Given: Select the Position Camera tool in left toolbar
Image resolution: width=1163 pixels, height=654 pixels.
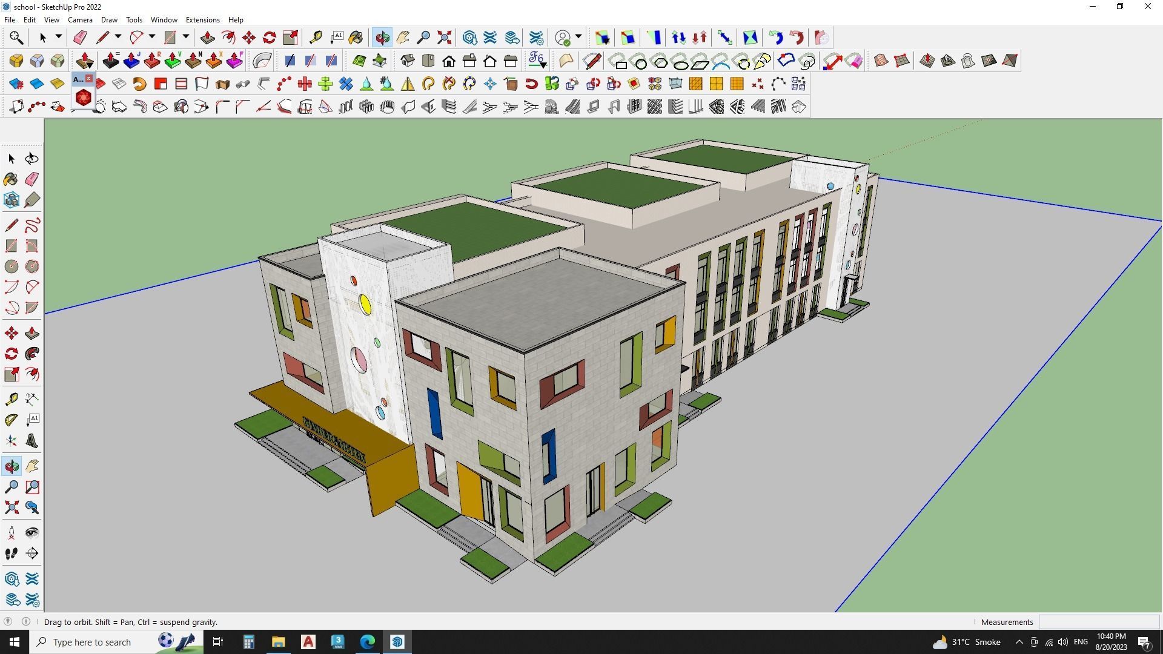Looking at the screenshot, I should tap(12, 533).
